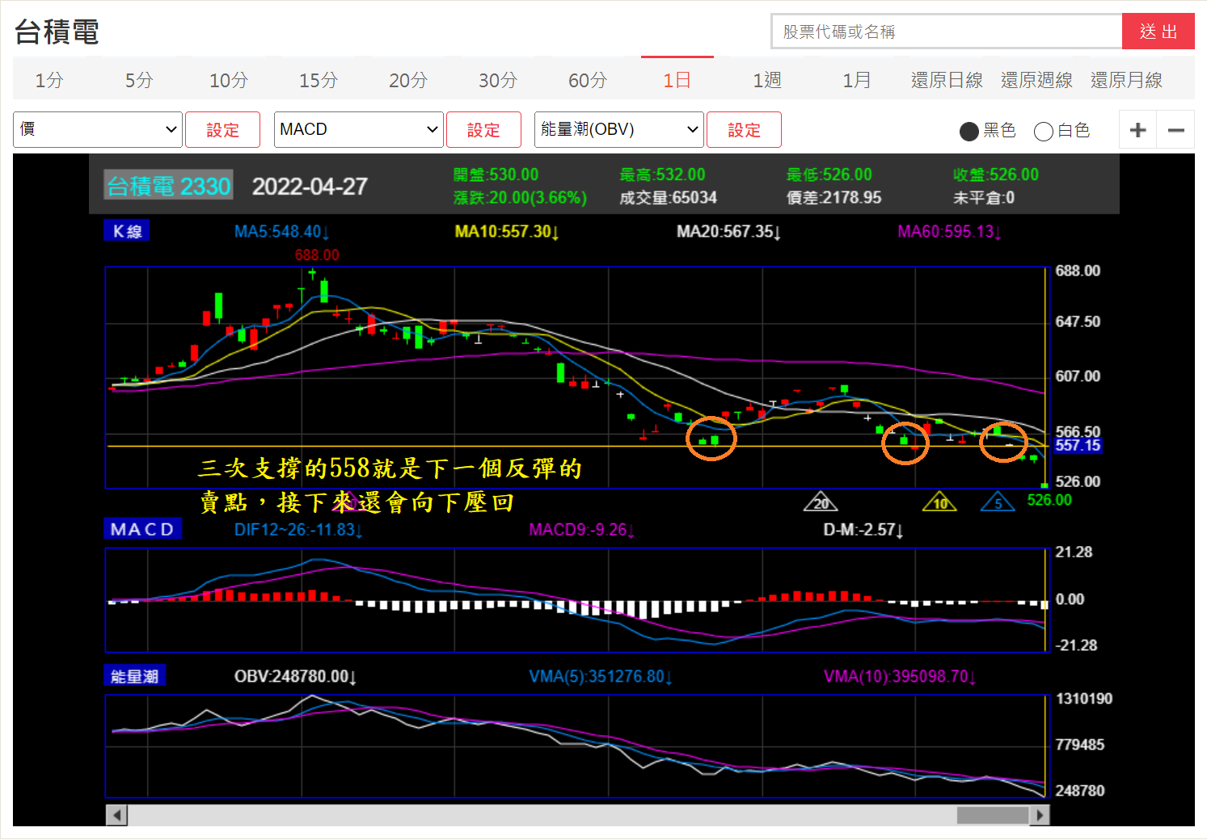Click the 20-day MA triangle marker
Screen dimensions: 1207x840
pyautogui.click(x=821, y=502)
